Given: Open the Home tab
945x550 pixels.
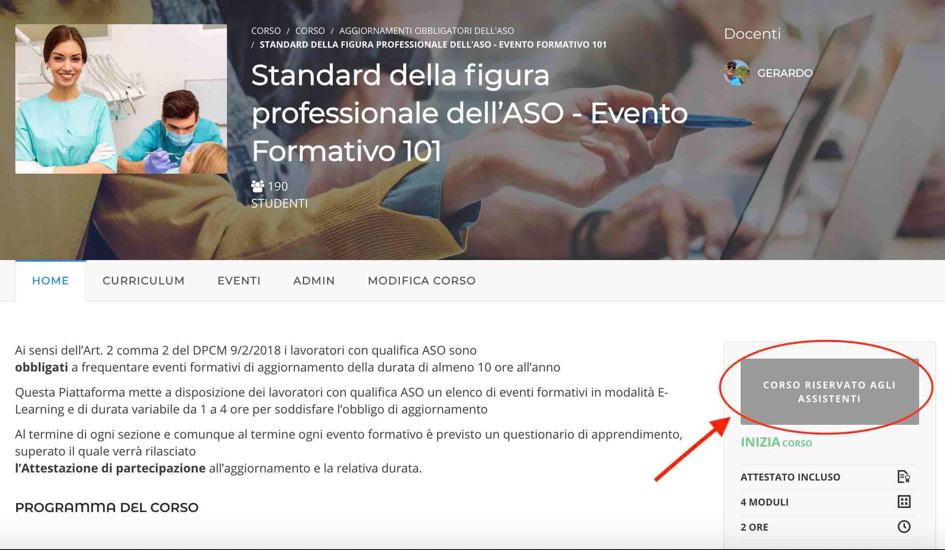Looking at the screenshot, I should click(50, 281).
